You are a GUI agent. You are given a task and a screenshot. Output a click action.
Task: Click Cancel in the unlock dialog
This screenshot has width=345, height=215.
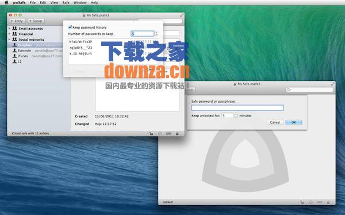[x=275, y=122]
